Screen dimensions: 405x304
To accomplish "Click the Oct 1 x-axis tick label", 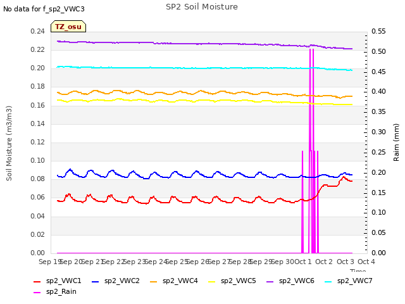I will tap(303, 262).
